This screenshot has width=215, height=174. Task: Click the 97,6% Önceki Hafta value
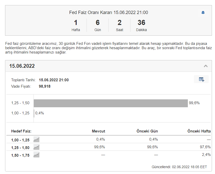point(205,147)
